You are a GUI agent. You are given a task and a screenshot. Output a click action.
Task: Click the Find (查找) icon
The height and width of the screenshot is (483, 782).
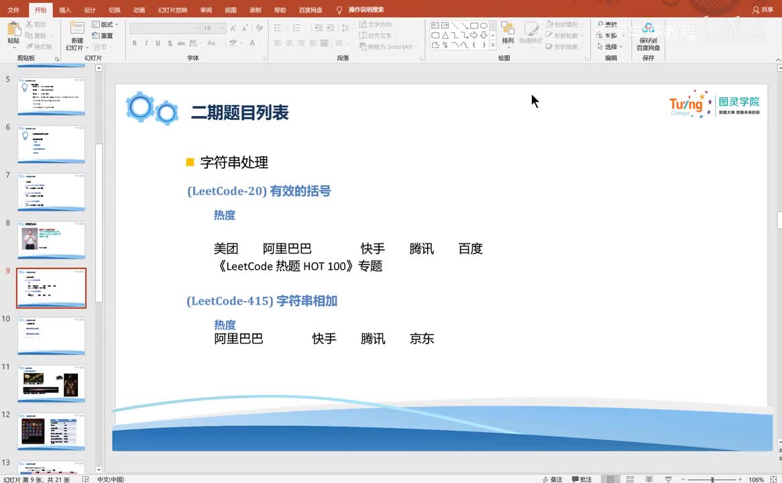600,24
